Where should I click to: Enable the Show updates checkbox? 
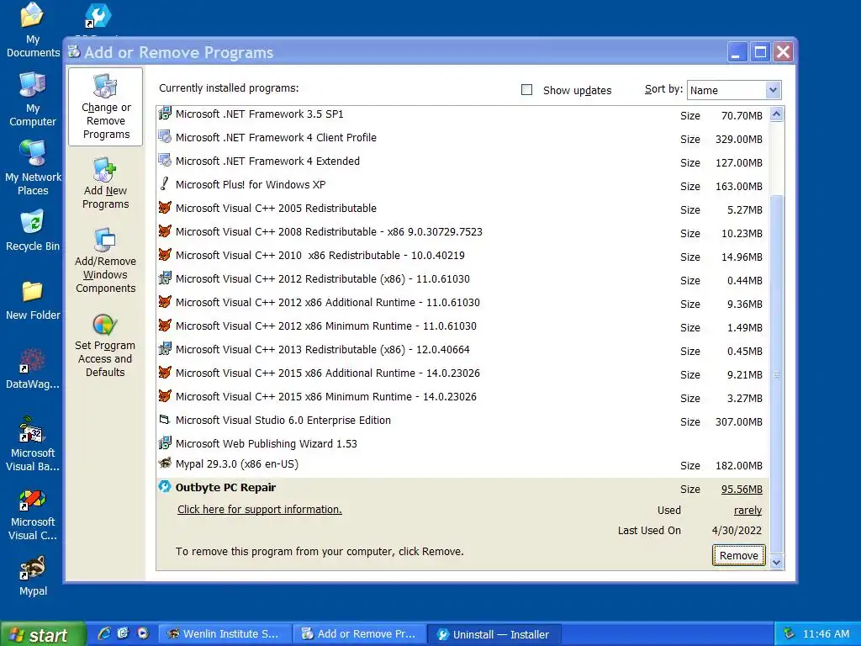point(526,89)
